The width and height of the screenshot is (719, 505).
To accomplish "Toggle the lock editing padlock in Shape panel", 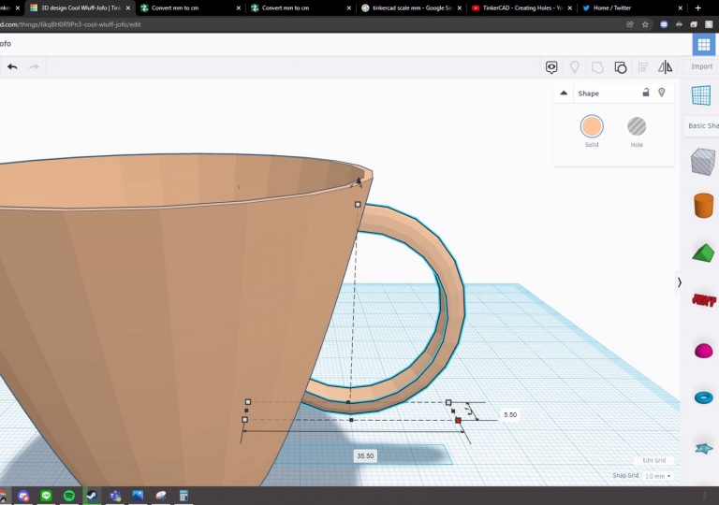I will (646, 93).
